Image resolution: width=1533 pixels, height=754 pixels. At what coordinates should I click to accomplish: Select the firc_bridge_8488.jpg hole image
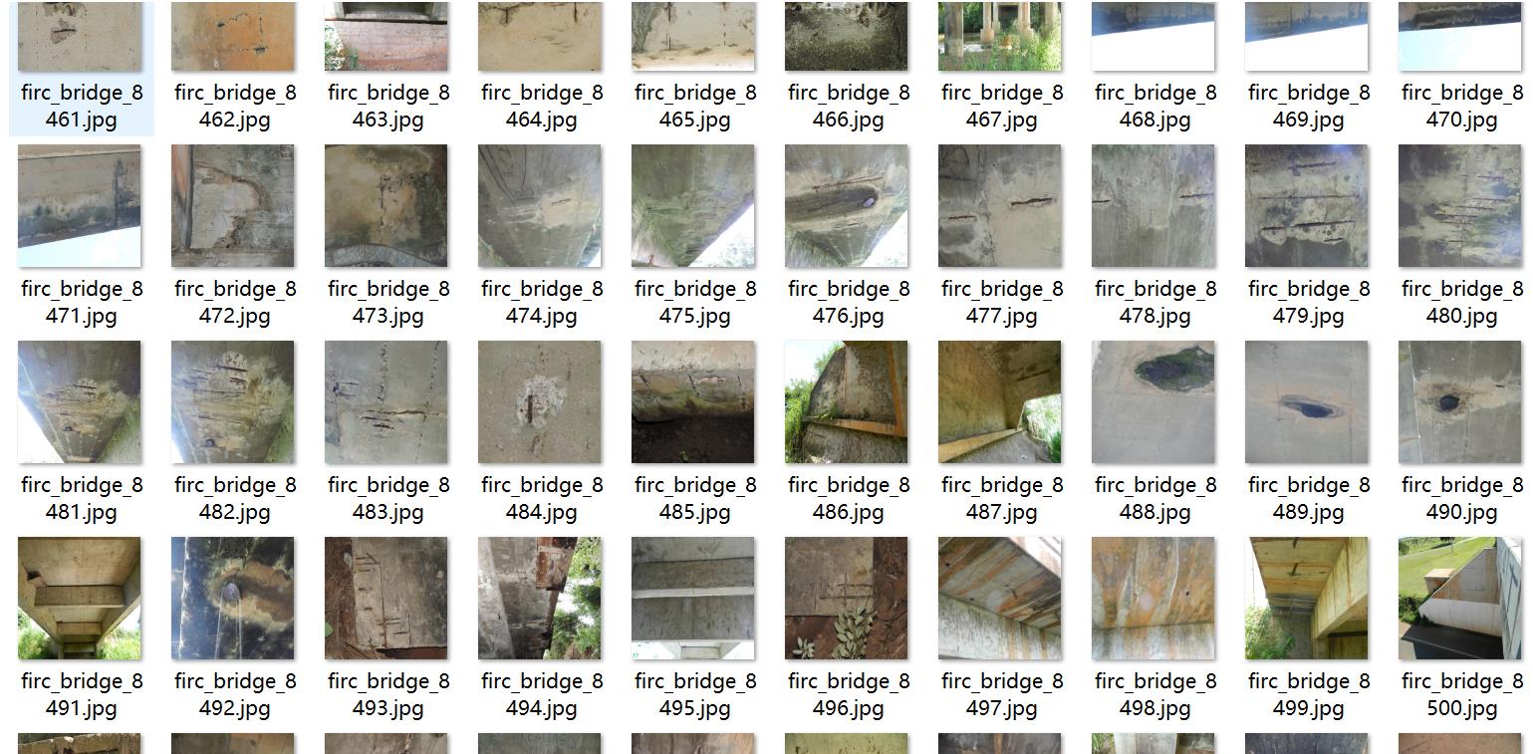1153,402
